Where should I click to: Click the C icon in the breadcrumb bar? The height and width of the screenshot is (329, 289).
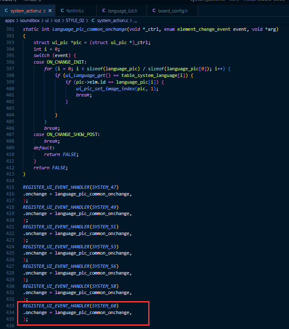(x=93, y=20)
